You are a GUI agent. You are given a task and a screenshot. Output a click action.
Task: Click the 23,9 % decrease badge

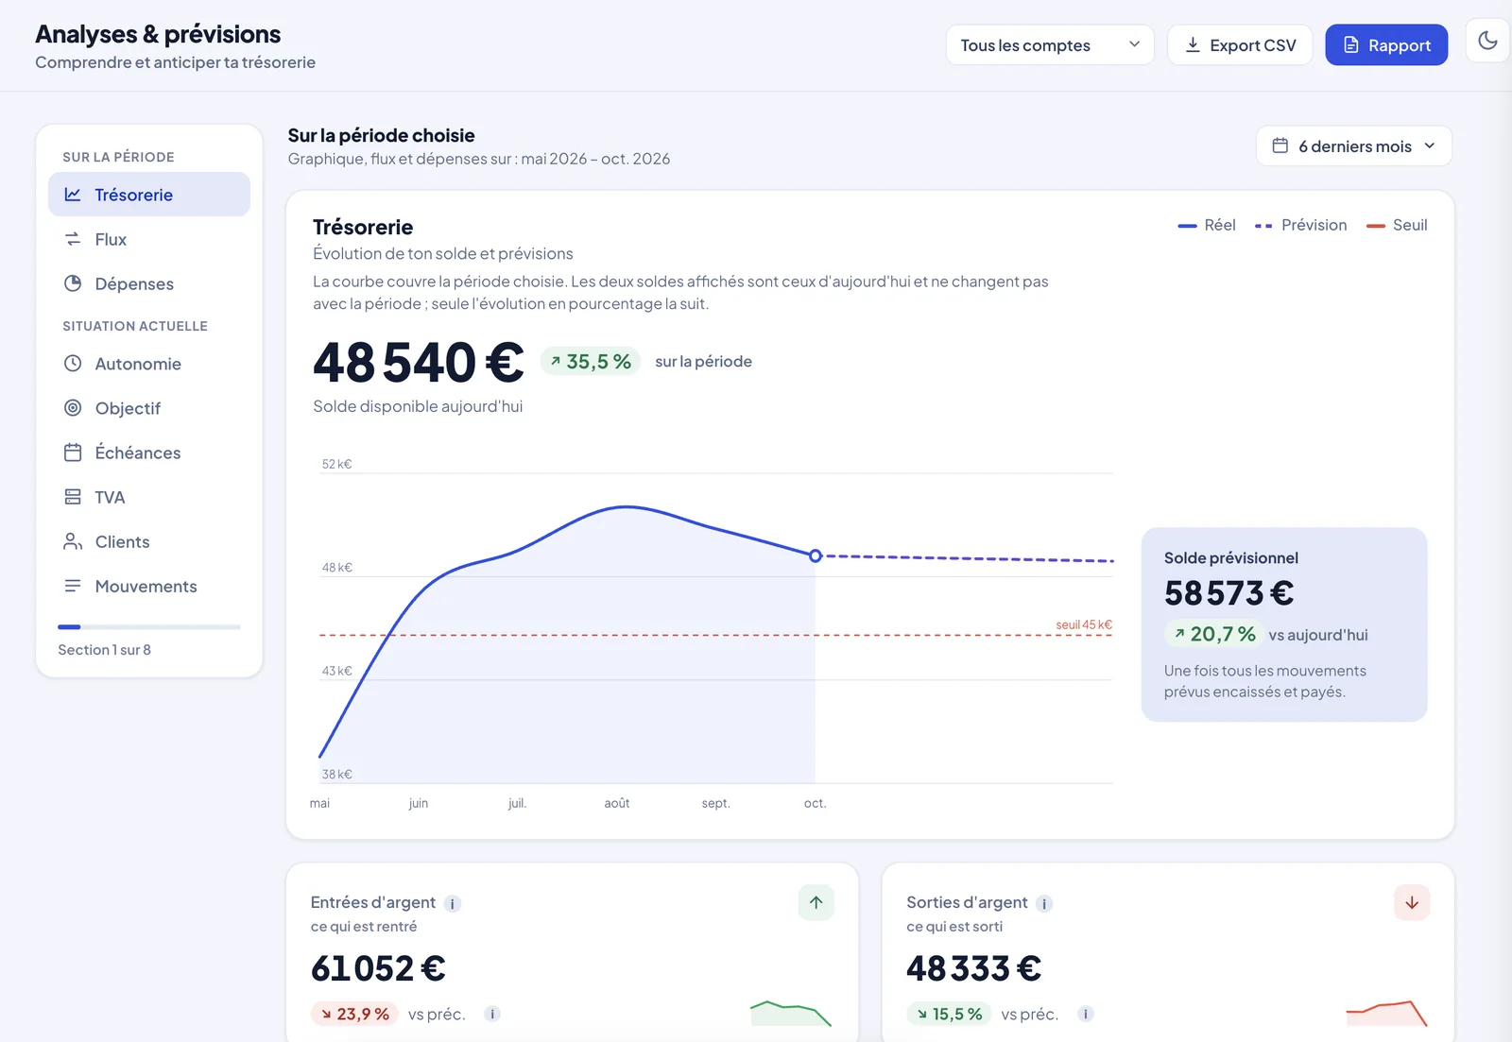354,1014
